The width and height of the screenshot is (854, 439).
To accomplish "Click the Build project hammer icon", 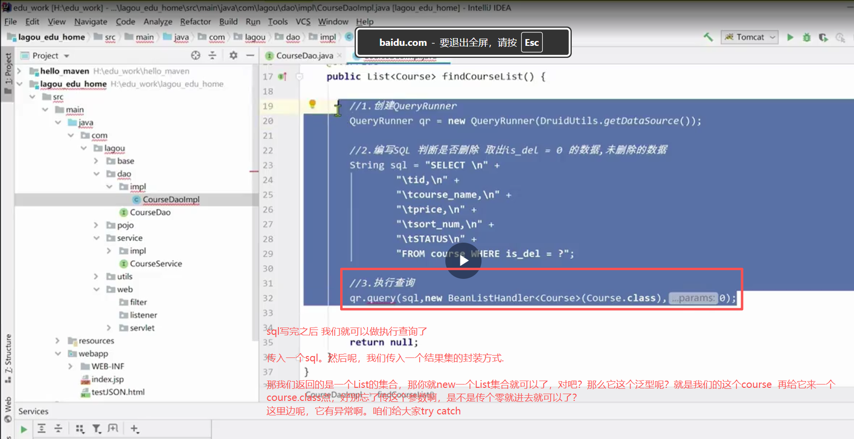I will [x=708, y=37].
